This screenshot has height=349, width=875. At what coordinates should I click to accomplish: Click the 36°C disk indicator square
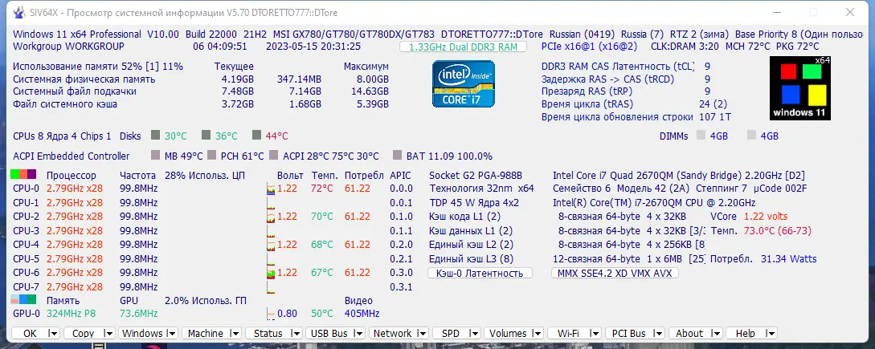206,136
